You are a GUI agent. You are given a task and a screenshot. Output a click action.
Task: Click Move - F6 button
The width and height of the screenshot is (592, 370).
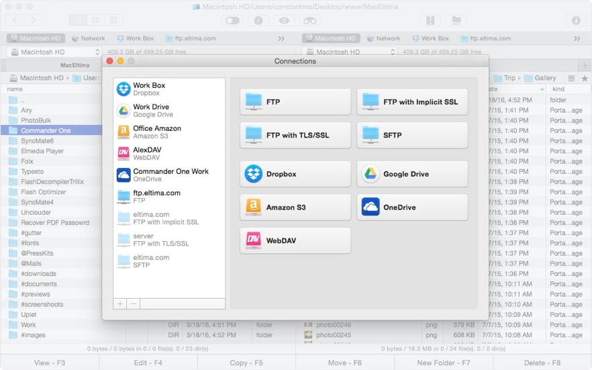345,363
